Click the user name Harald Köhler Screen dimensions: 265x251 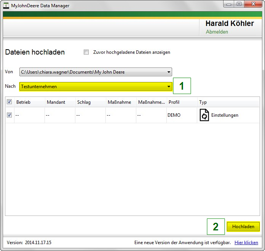(x=230, y=23)
